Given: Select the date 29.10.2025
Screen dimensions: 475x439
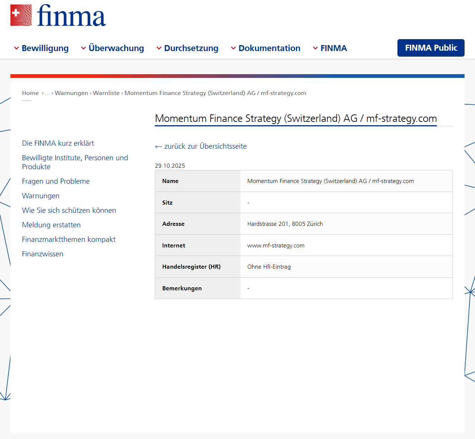Looking at the screenshot, I should 170,166.
